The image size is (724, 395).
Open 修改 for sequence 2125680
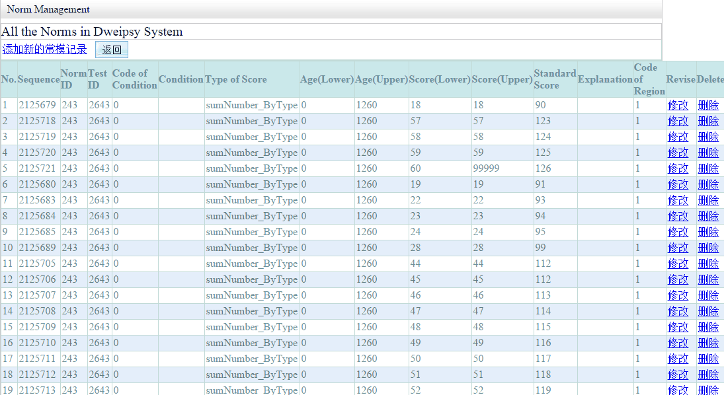click(x=678, y=184)
